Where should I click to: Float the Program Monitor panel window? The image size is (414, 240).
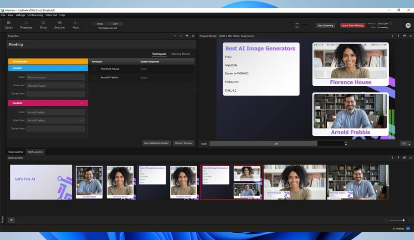[405, 36]
